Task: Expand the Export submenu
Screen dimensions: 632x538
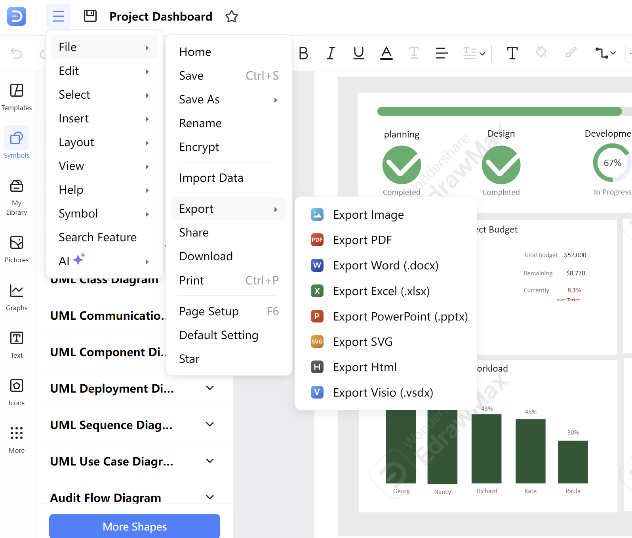Action: coord(229,209)
